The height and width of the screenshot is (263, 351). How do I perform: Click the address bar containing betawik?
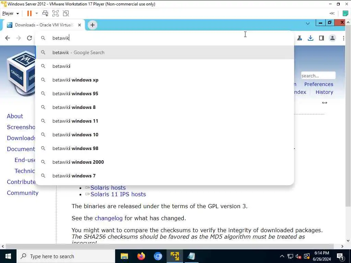click(165, 38)
